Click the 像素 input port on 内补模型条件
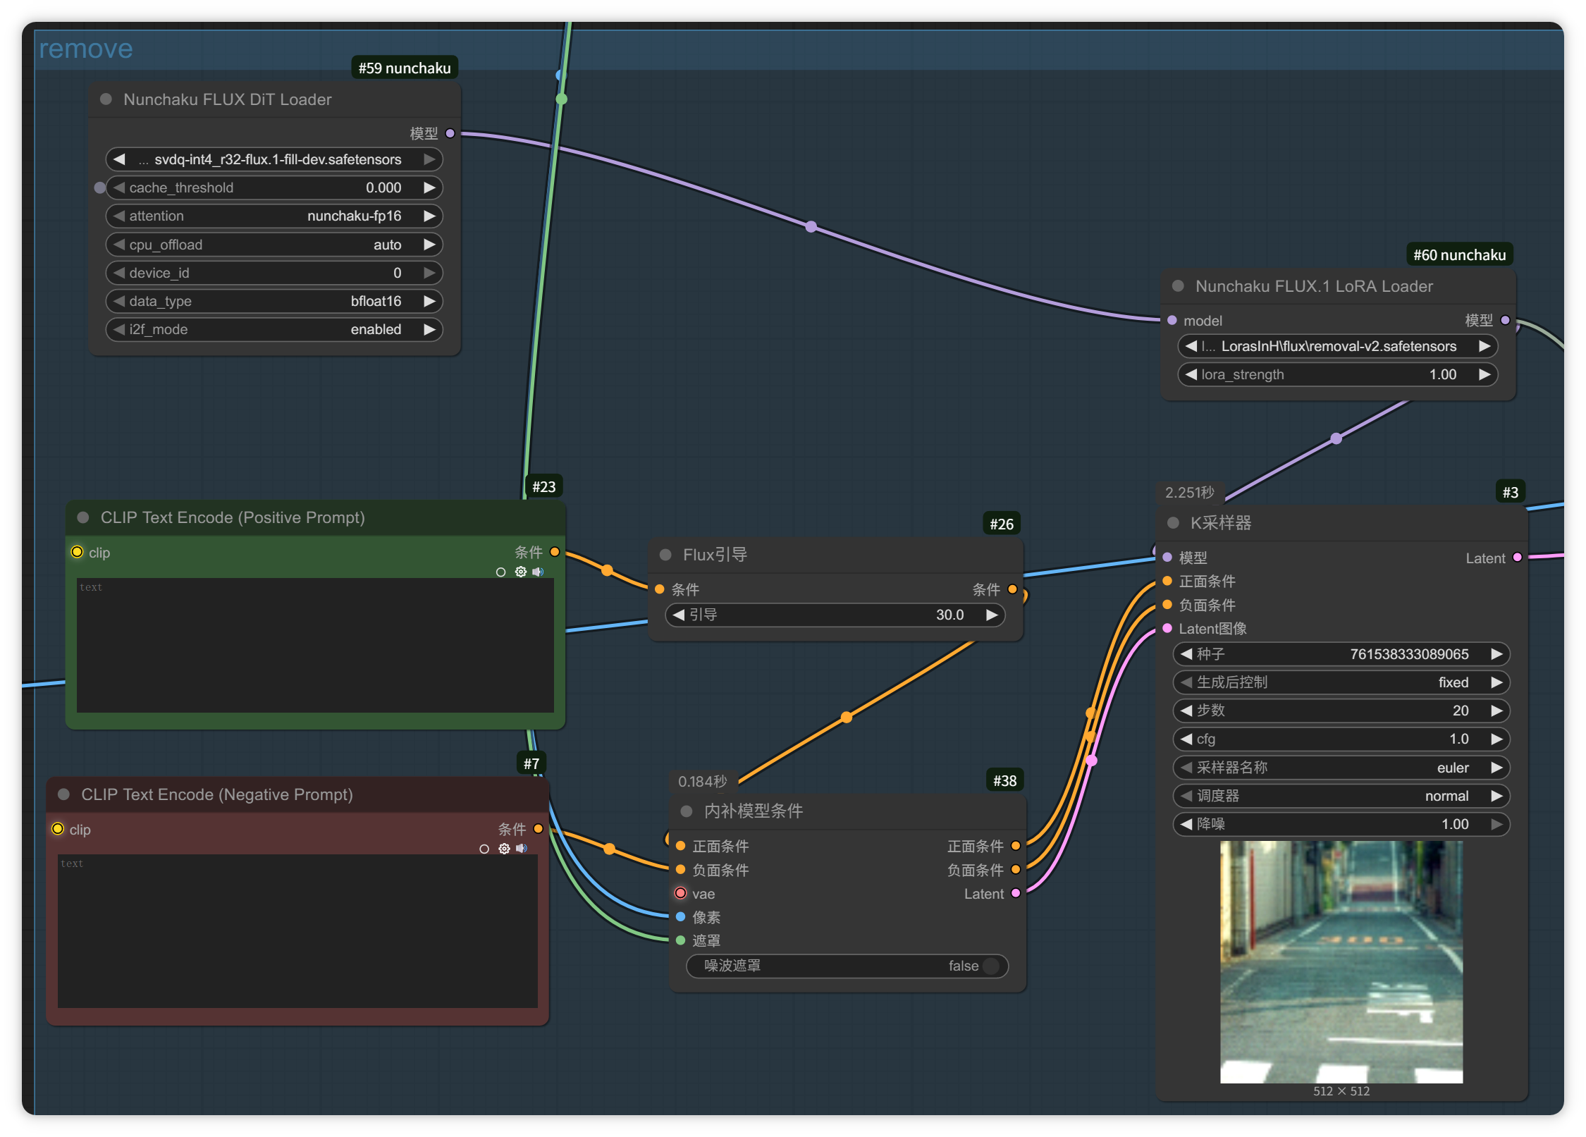This screenshot has width=1586, height=1137. pyautogui.click(x=681, y=917)
